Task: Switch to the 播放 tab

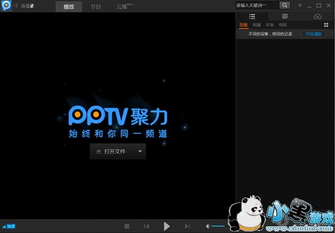Action: click(69, 7)
